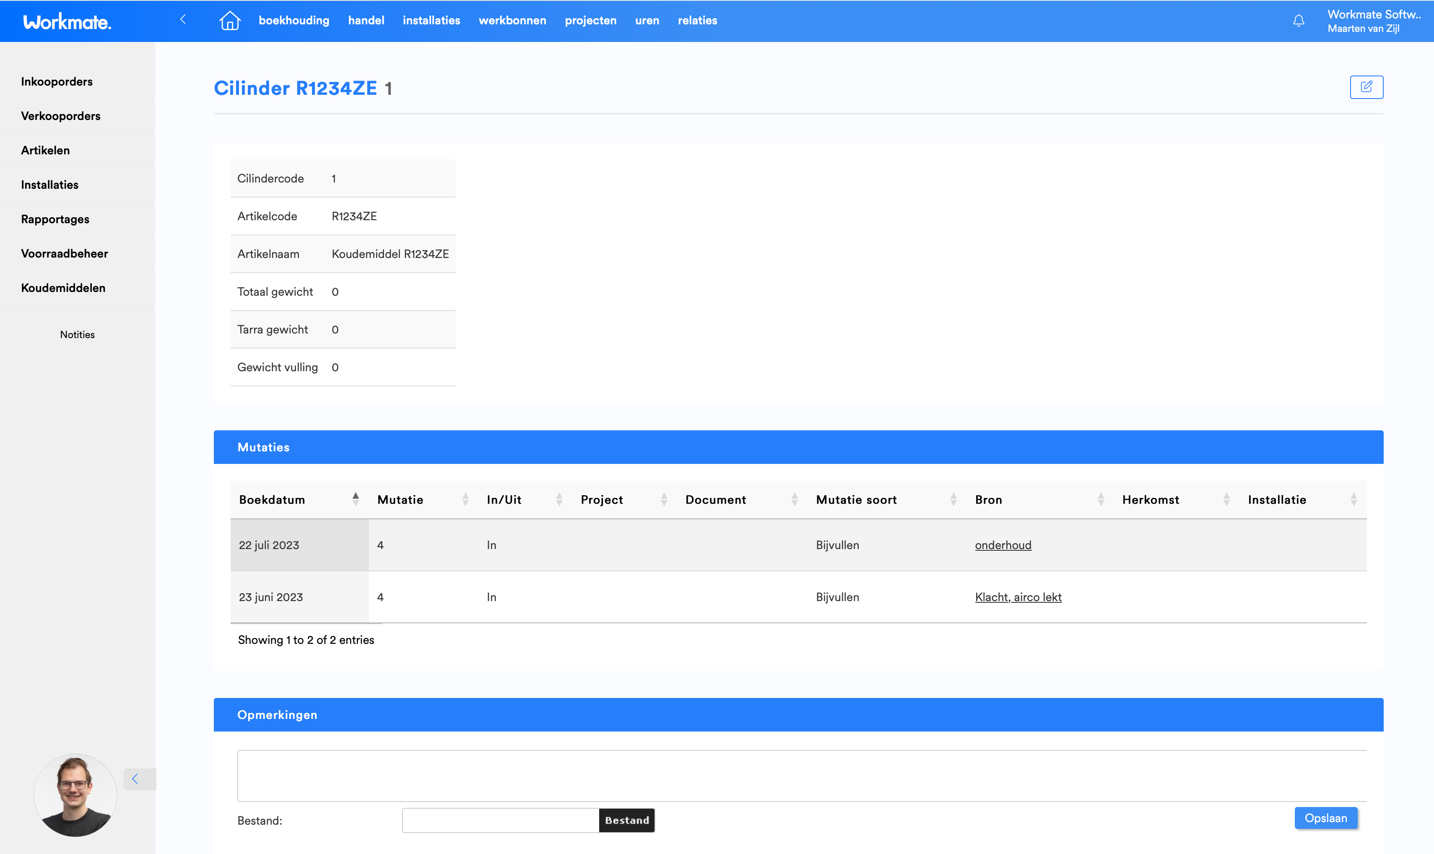Collapse sidebar using top-bar back chevron

point(183,20)
